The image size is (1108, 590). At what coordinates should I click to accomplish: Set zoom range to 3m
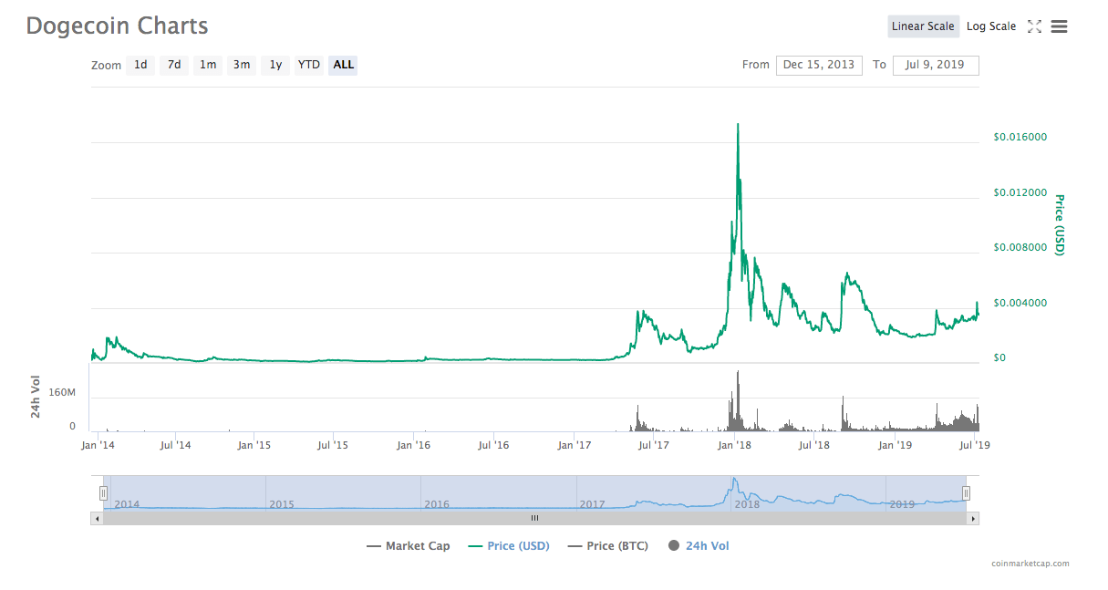(242, 65)
